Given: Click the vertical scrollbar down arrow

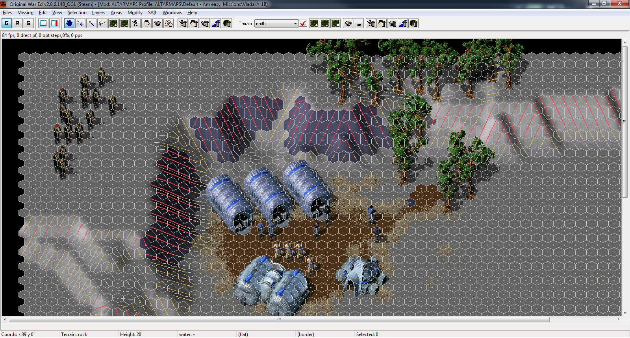Looking at the screenshot, I should coord(625,313).
